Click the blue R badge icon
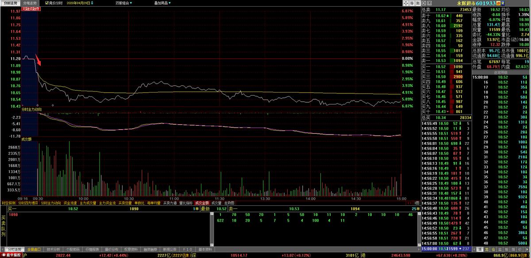 pos(502,3)
